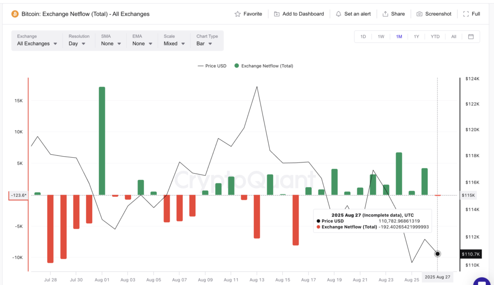Switch to the 1Y time range
494x285 pixels.
(x=416, y=36)
